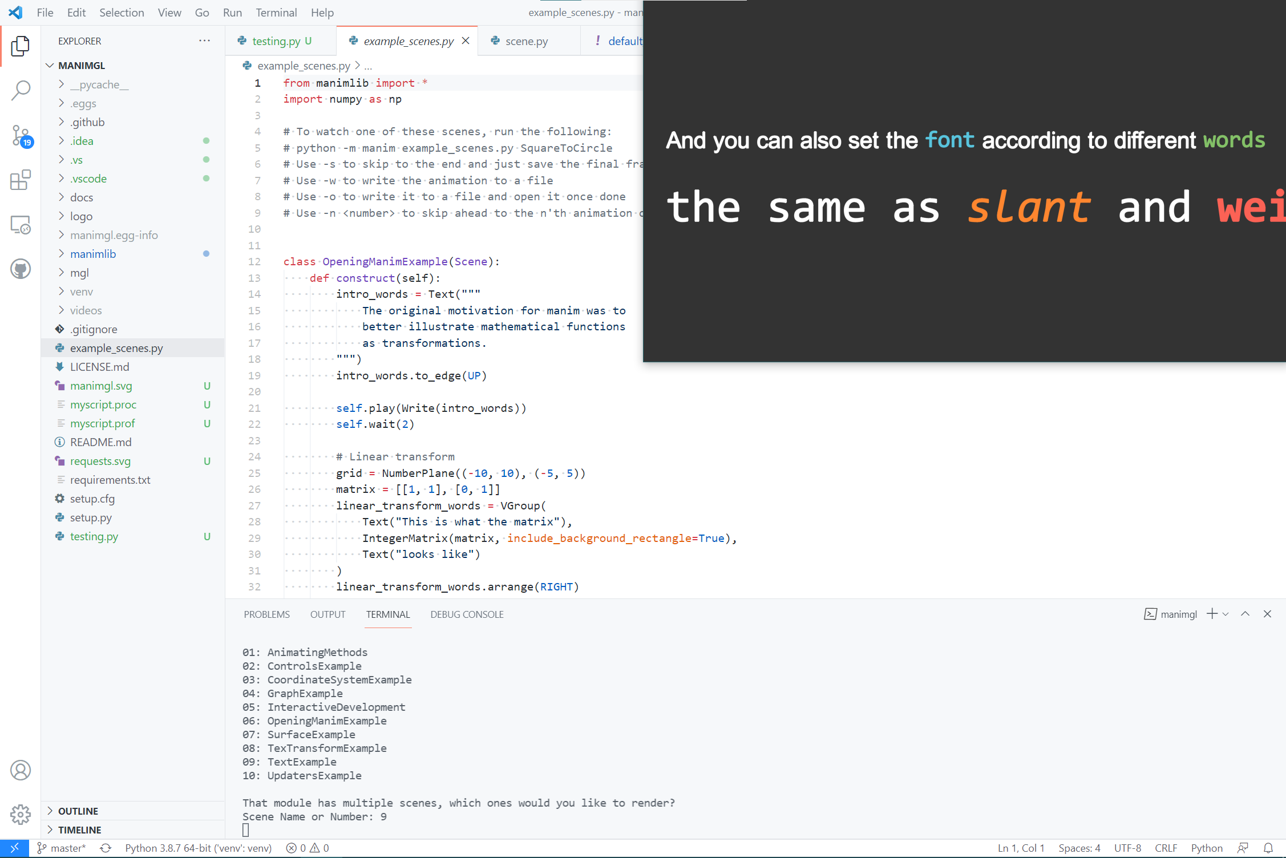Click the synchronize changes icon in status bar
Viewport: 1286px width, 858px height.
point(106,848)
